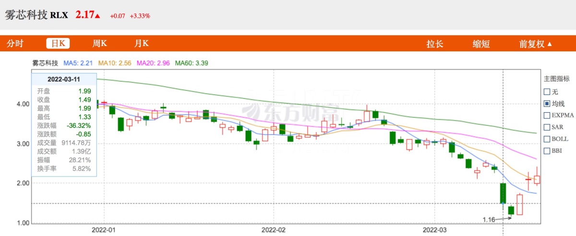Toggle the 均线 moving average checkbox

[547, 103]
